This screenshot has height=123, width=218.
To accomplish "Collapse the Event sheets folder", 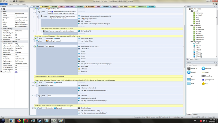I will (x=190, y=25).
